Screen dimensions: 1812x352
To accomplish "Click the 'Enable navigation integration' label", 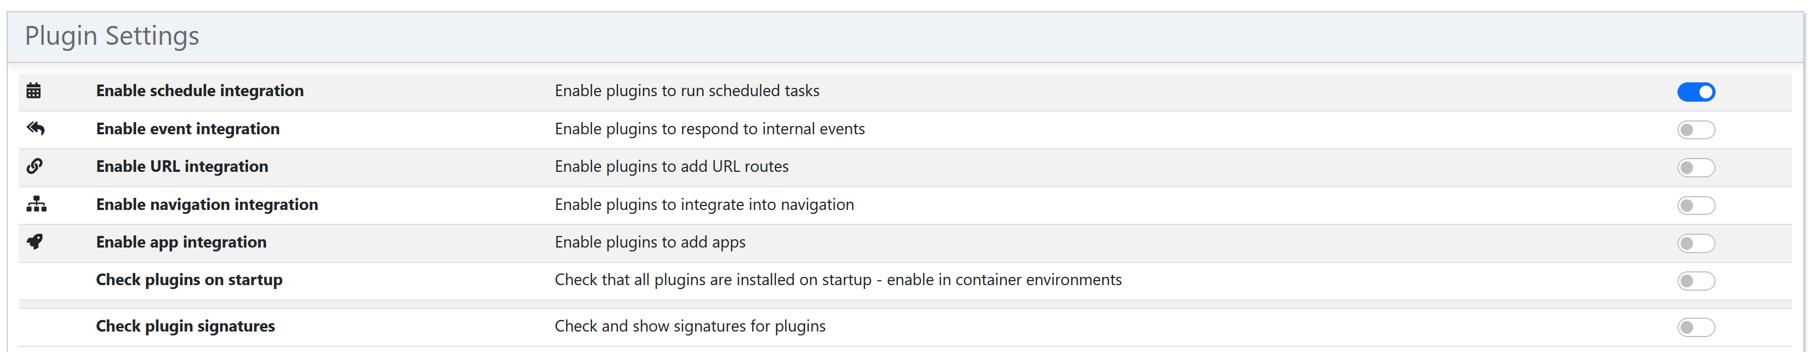I will (207, 204).
